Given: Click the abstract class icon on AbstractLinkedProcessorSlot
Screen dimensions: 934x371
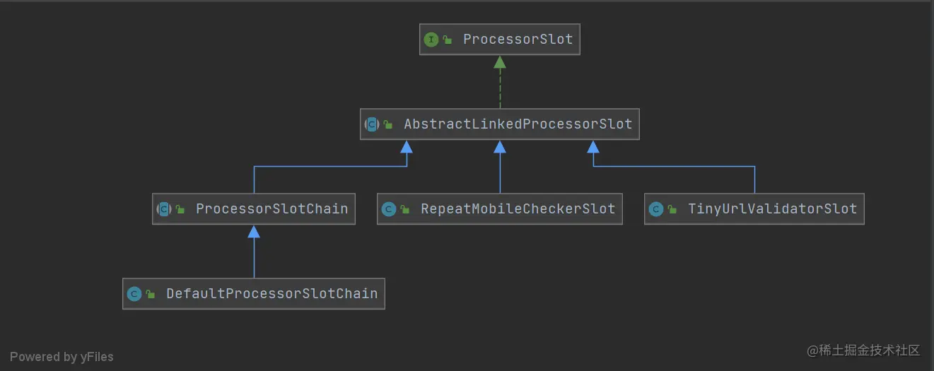Looking at the screenshot, I should point(372,124).
